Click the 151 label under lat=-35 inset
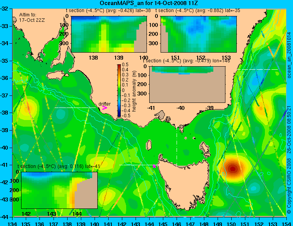The height and width of the screenshot is (226, 293). click(x=175, y=58)
